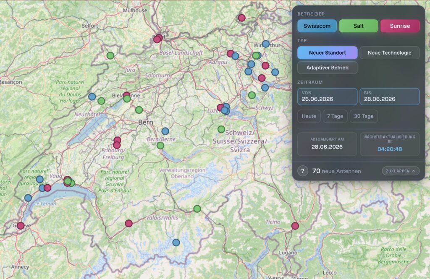The height and width of the screenshot is (279, 430).
Task: Select the pink marker at the northern border top
Action: pos(241,18)
